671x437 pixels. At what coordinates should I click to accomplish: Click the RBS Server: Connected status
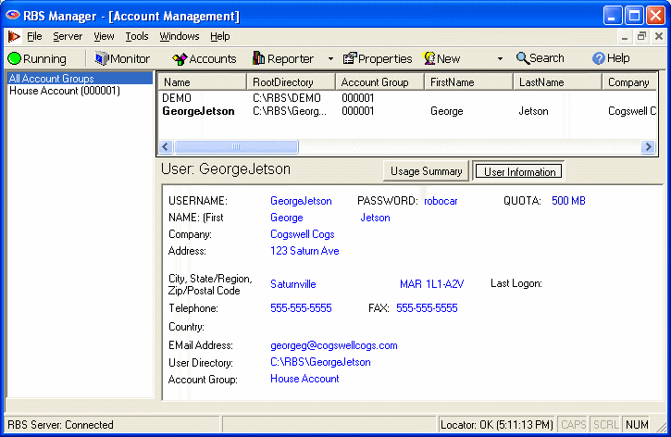coord(60,425)
